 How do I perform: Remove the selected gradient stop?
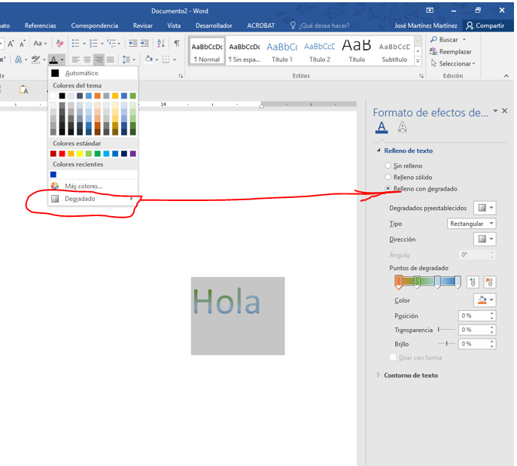pos(490,282)
